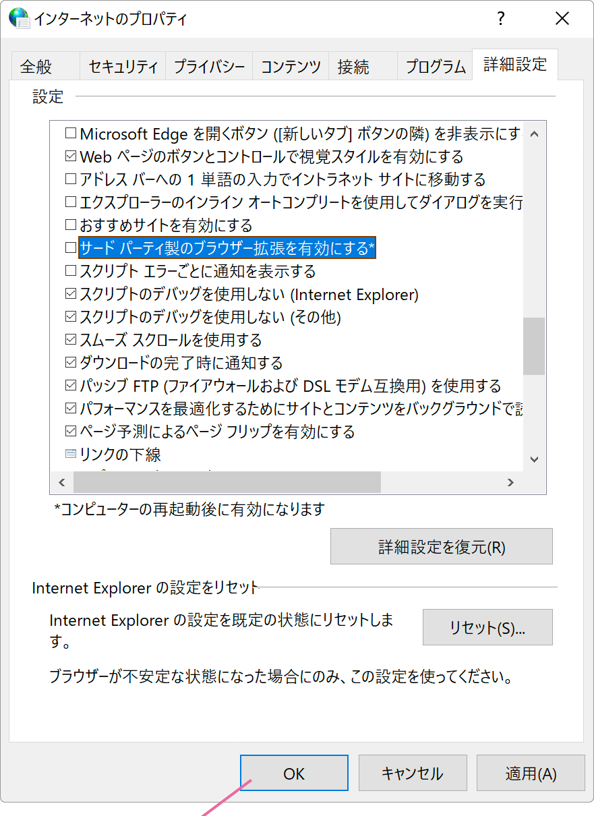Click the horizontal scroll left arrow
Viewport: 594px width, 816px height.
click(62, 482)
